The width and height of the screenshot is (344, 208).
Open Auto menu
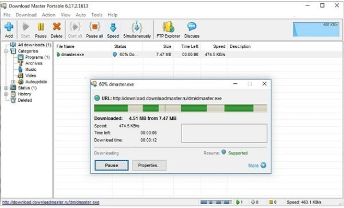81,15
